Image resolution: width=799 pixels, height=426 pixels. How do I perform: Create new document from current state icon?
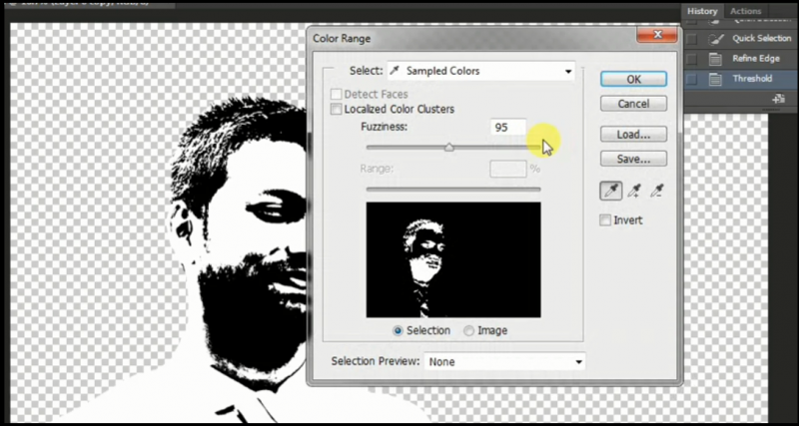[778, 99]
